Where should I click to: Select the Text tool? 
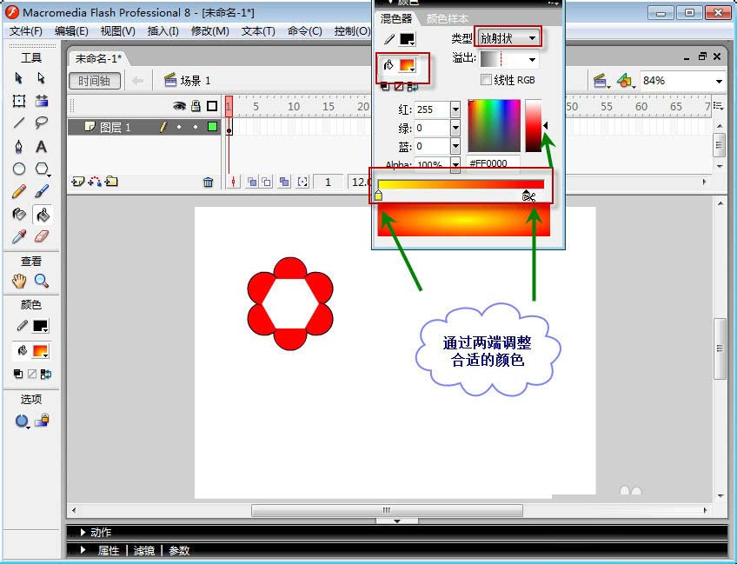42,147
